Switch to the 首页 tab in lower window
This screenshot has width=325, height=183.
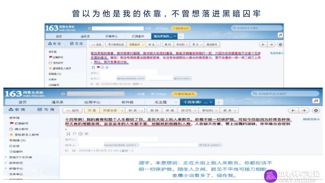coord(23,102)
